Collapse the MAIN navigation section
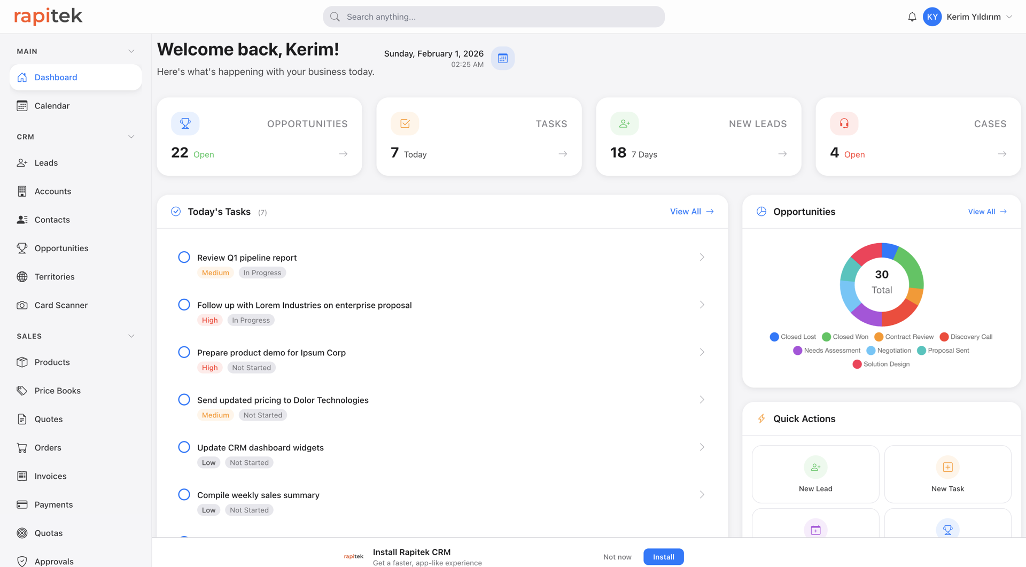The width and height of the screenshot is (1026, 567). coord(131,51)
